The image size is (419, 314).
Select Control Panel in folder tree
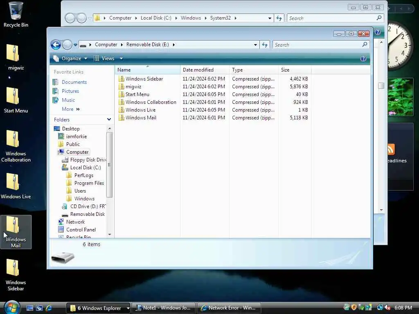coord(81,230)
